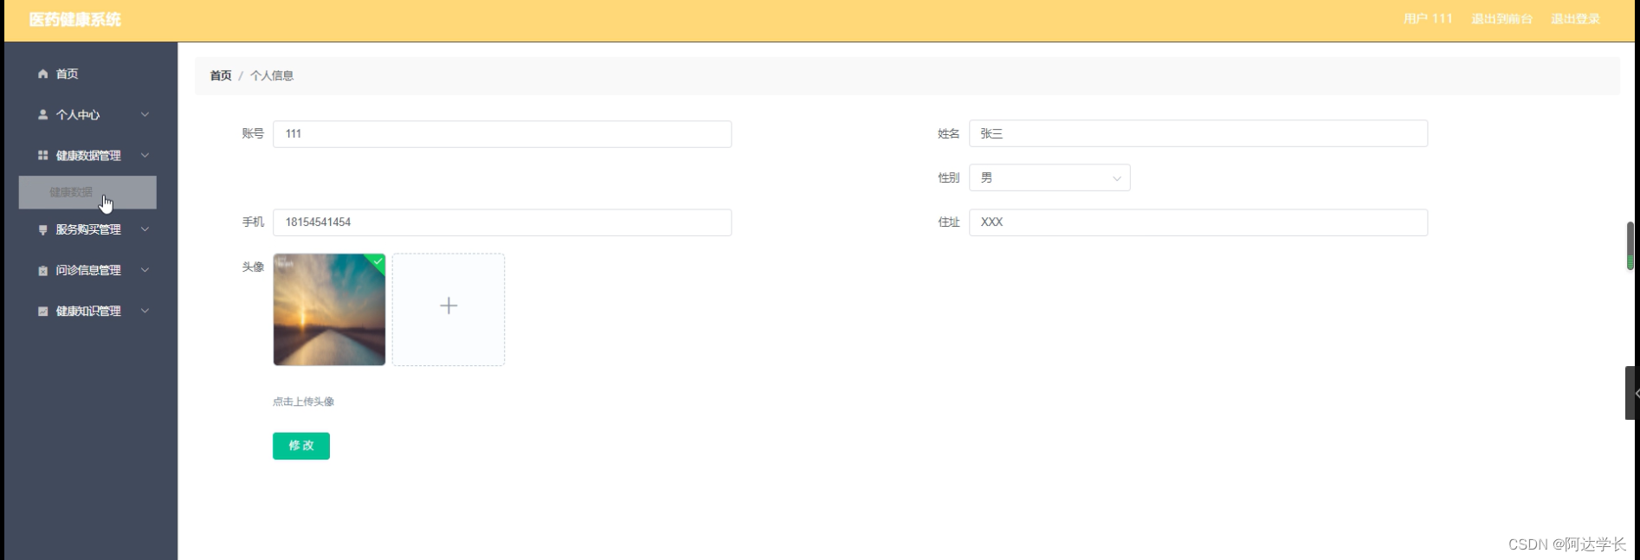Click the 医药健康系统 title
Image resolution: width=1640 pixels, height=560 pixels.
pyautogui.click(x=75, y=20)
